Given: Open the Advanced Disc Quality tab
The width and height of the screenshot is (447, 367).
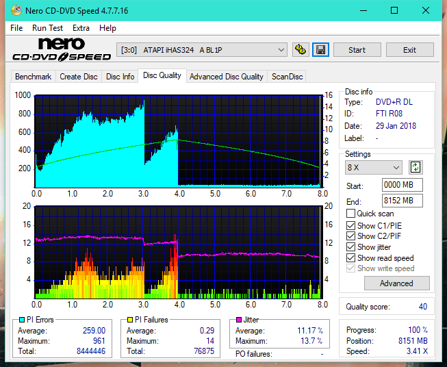Looking at the screenshot, I should pos(227,77).
